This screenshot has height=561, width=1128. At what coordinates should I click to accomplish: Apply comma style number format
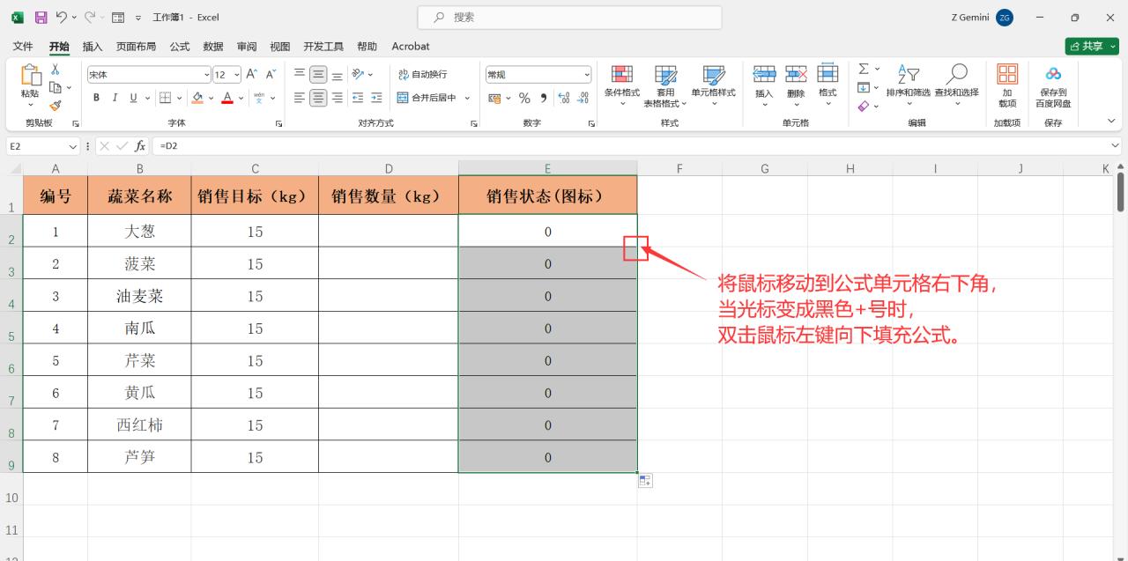click(544, 98)
